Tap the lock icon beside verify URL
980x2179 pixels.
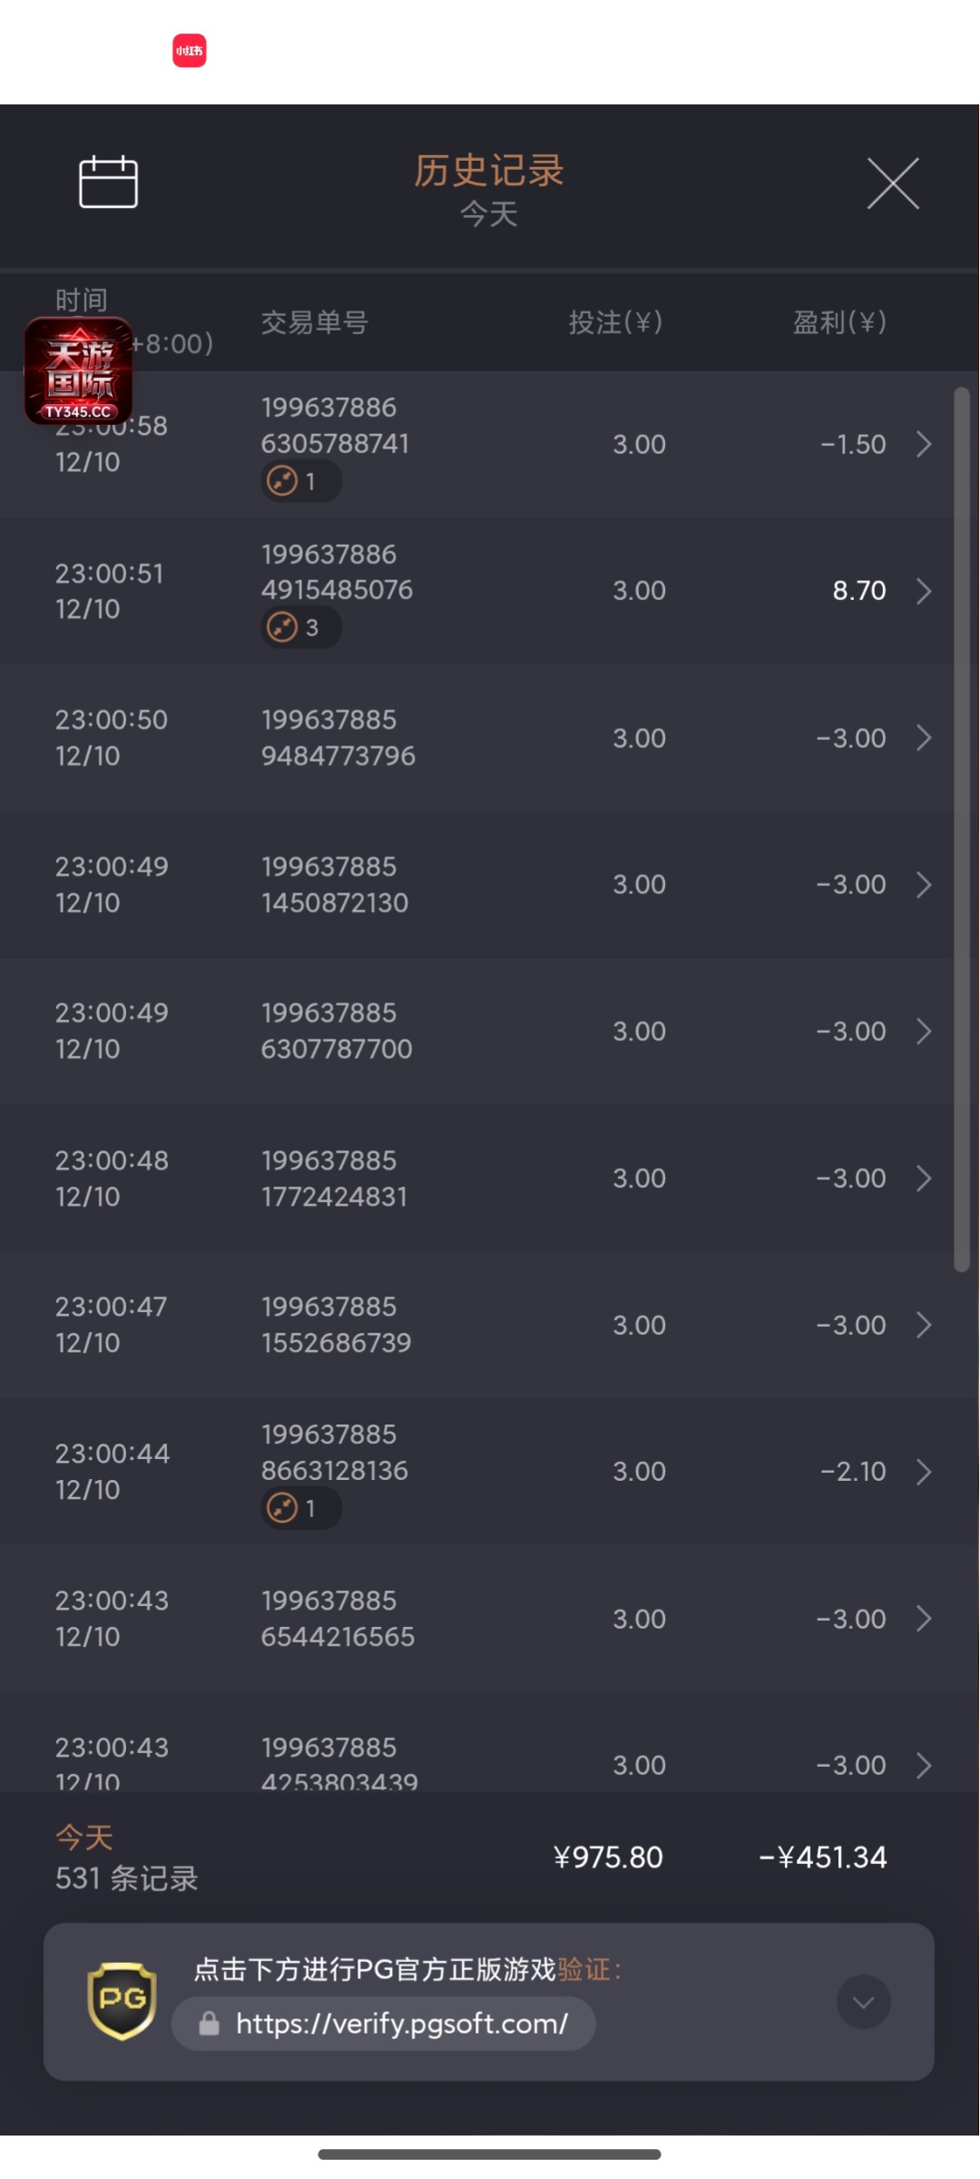tap(210, 2023)
